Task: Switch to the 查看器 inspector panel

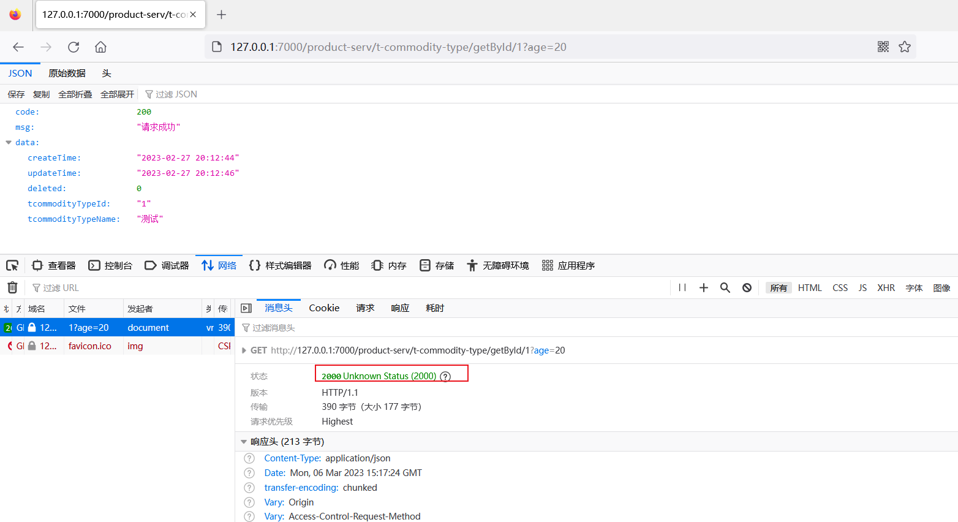Action: click(x=53, y=265)
